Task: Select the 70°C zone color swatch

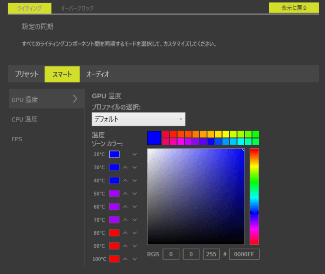Action: click(114, 220)
